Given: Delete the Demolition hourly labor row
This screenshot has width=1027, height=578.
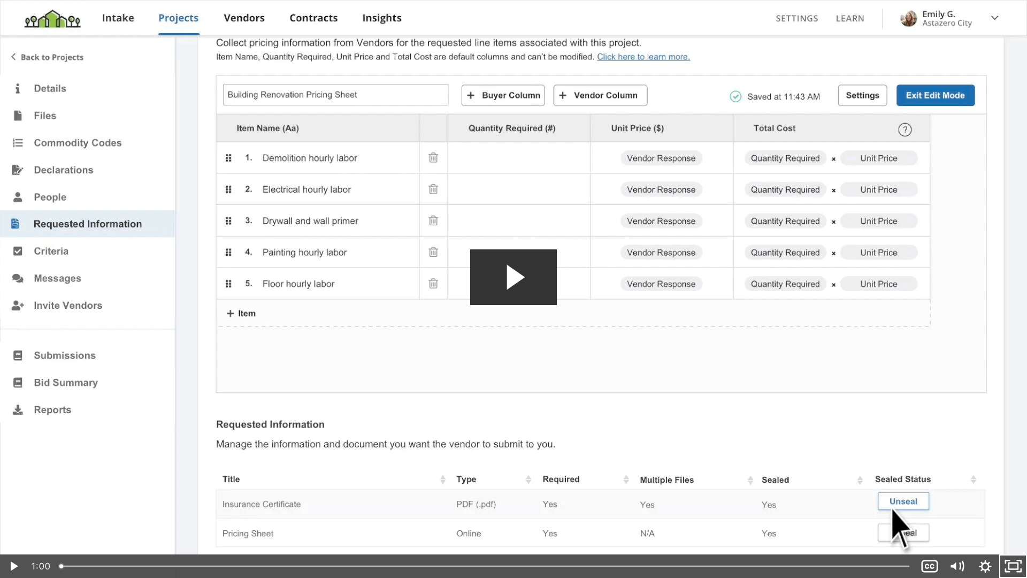Looking at the screenshot, I should (x=433, y=158).
